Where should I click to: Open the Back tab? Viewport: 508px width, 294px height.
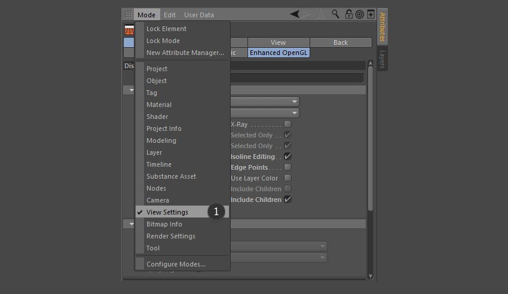pos(341,42)
